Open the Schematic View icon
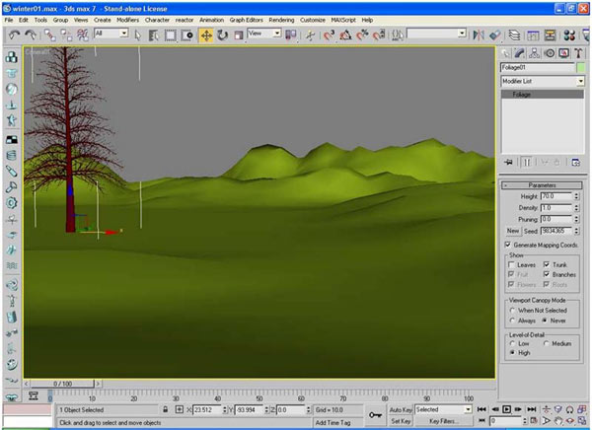Viewport: 592px width, 430px height. click(x=551, y=36)
